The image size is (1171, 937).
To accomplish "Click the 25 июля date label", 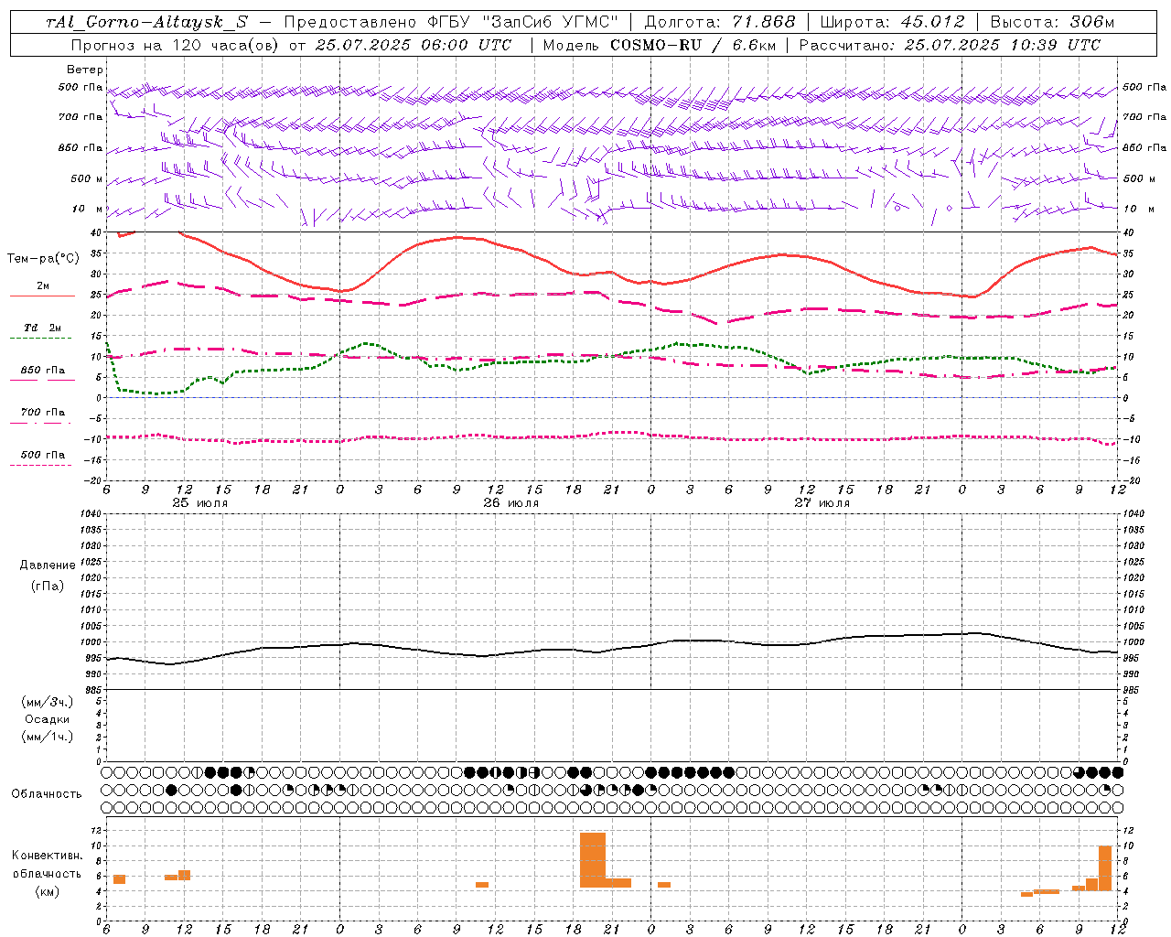I will [200, 503].
